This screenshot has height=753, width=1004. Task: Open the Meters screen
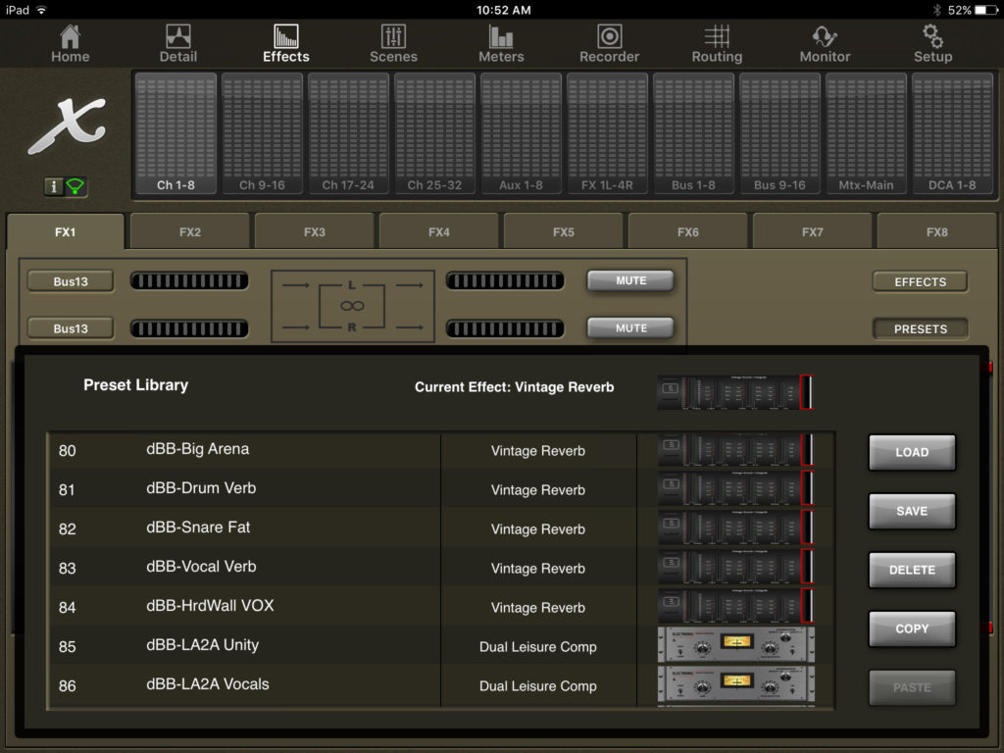tap(501, 43)
